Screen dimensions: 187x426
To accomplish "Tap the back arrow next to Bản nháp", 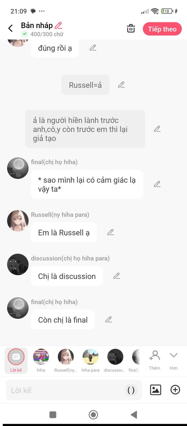I will [x=10, y=29].
